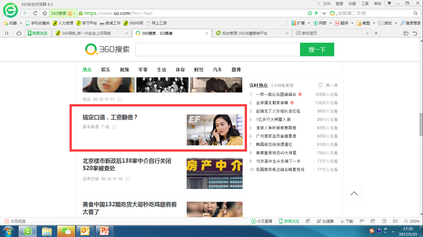Click the page vertical scrollbar thumb
The width and height of the screenshot is (423, 237).
click(421, 124)
